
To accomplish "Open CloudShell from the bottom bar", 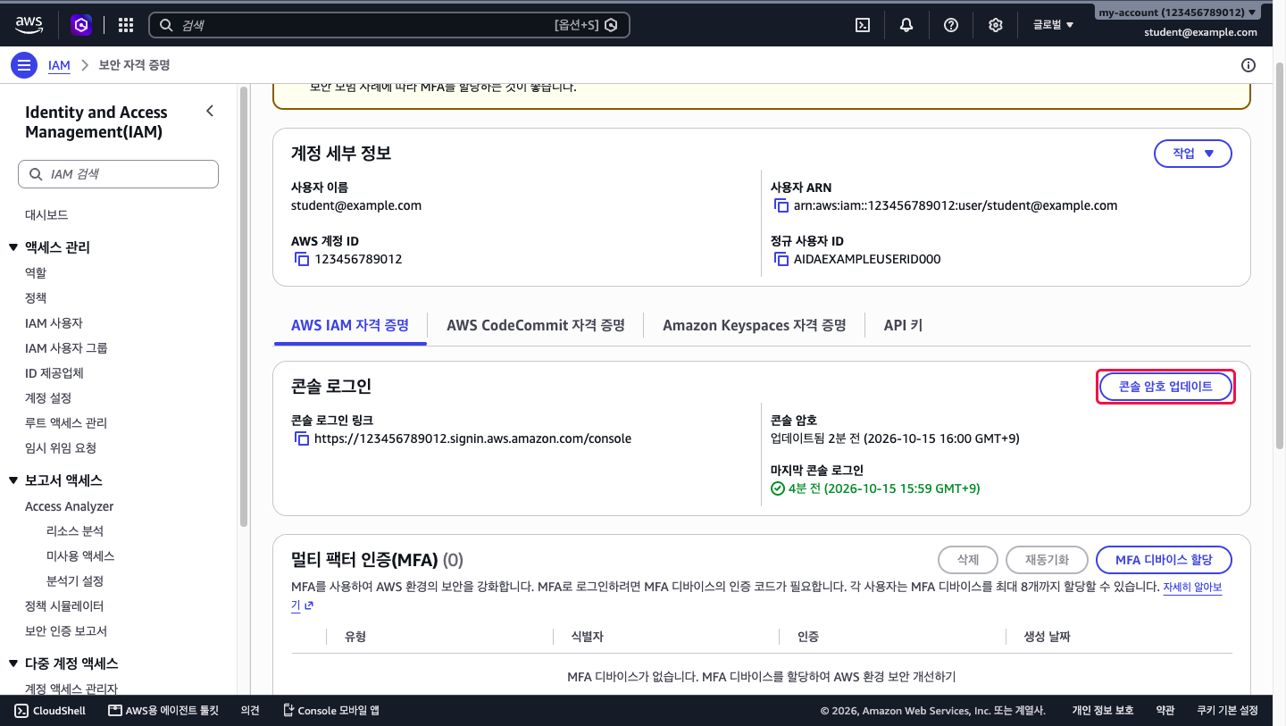I will point(50,711).
